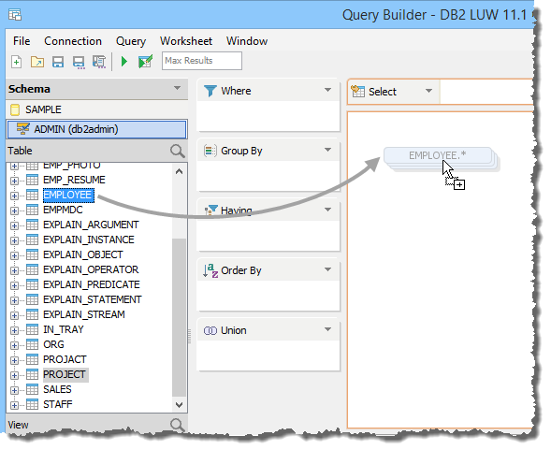The height and width of the screenshot is (450, 551).
Task: Expand the EMPMDC table node
Action: pyautogui.click(x=14, y=210)
